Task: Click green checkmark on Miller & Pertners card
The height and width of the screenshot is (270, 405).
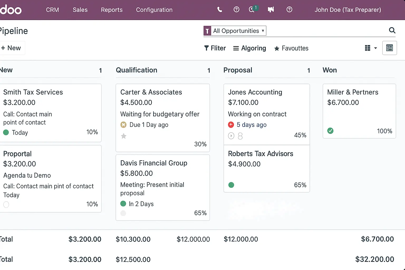Action: (330, 131)
